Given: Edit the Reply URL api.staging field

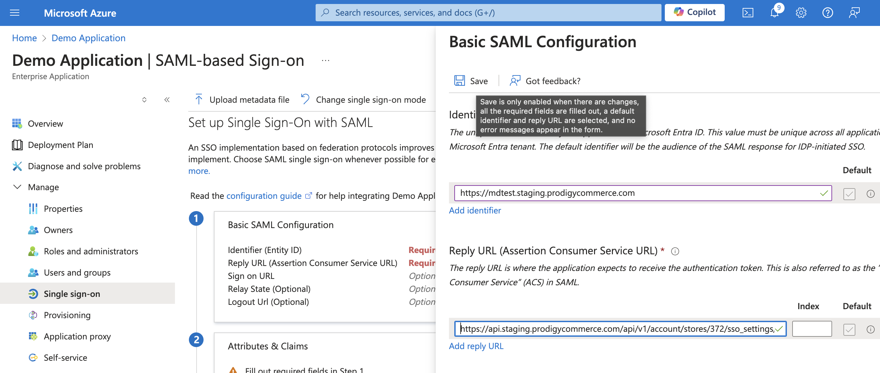Looking at the screenshot, I should pos(620,328).
